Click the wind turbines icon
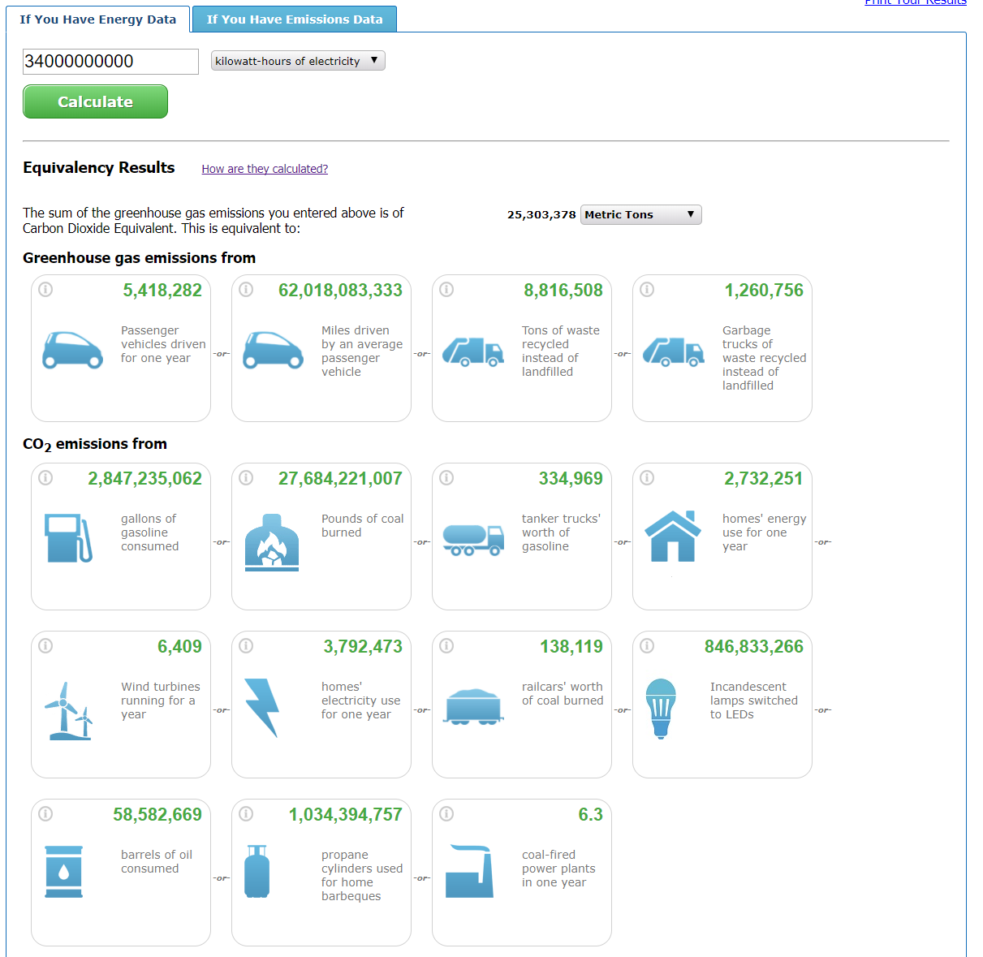Image resolution: width=983 pixels, height=957 pixels. 68,710
